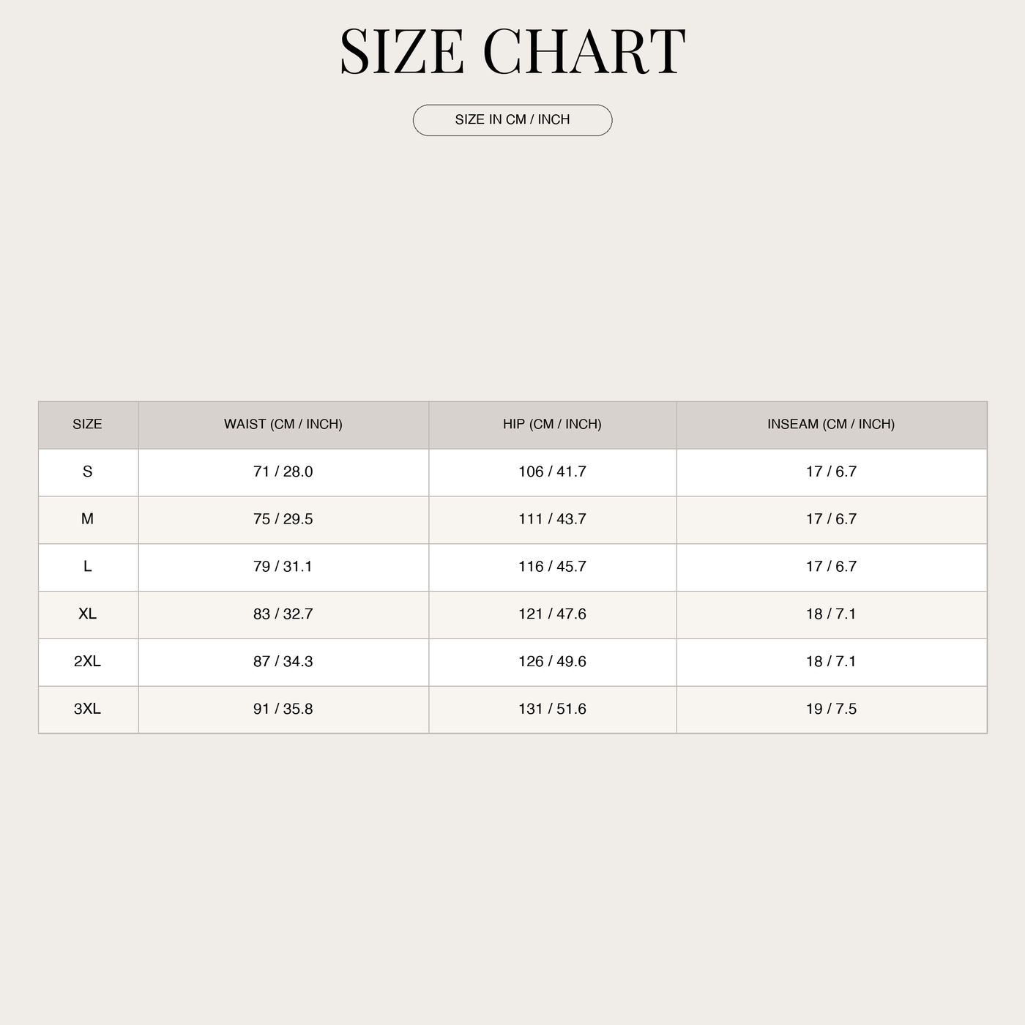1025x1025 pixels.
Task: Select the SIZE column header
Action: pyautogui.click(x=87, y=425)
